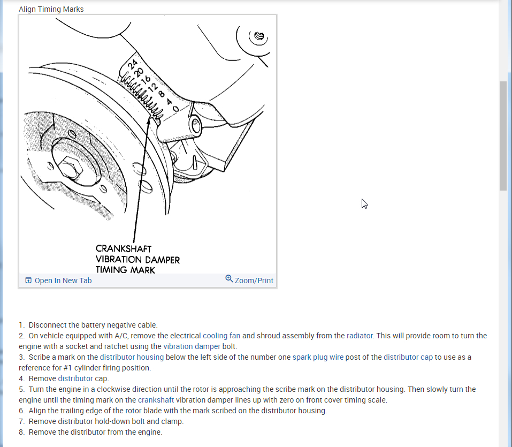The height and width of the screenshot is (447, 512).
Task: Click the Zoom/Print text link
Action: tap(254, 281)
